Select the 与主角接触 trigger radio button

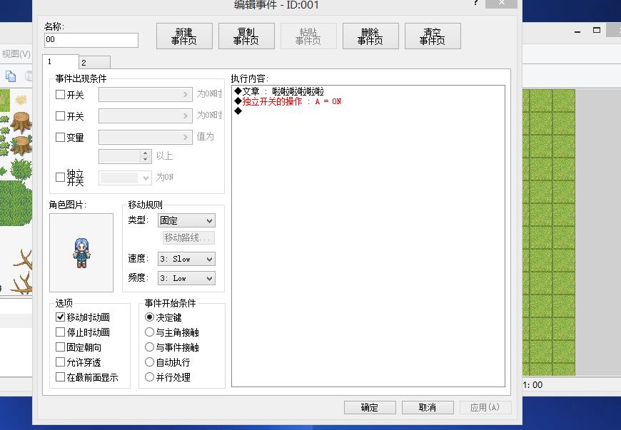(x=149, y=332)
